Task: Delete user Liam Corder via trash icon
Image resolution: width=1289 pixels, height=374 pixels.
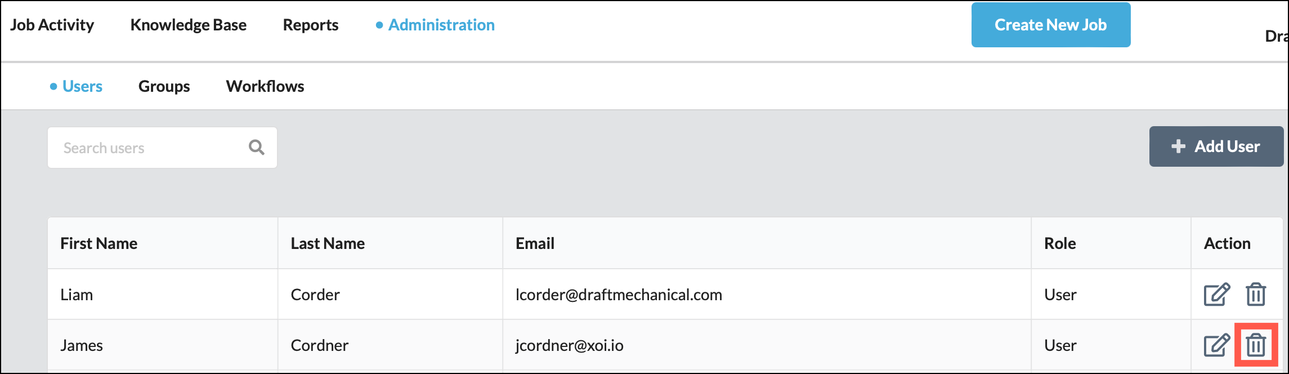Action: [1255, 295]
